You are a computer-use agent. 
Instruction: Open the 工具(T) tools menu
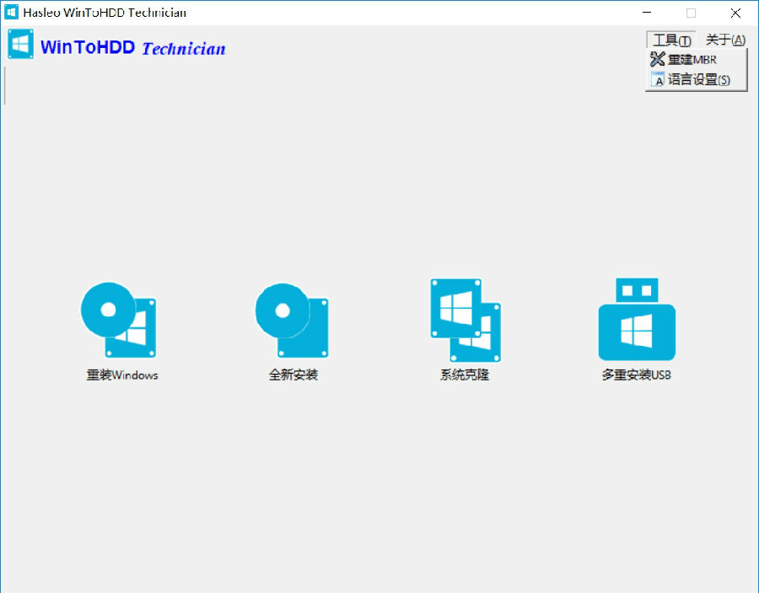tap(670, 39)
